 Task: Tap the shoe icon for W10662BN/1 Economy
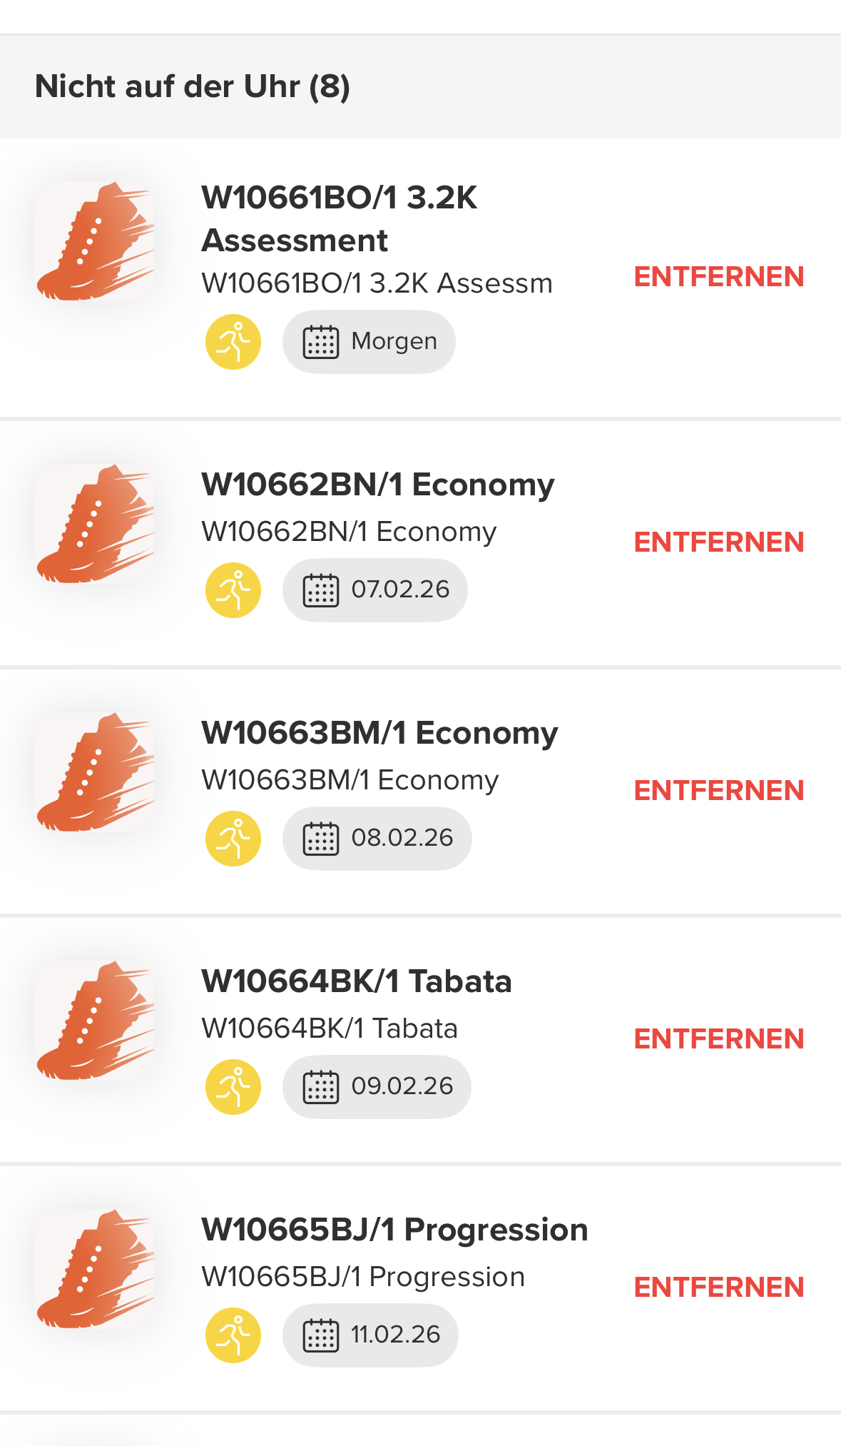pos(95,524)
